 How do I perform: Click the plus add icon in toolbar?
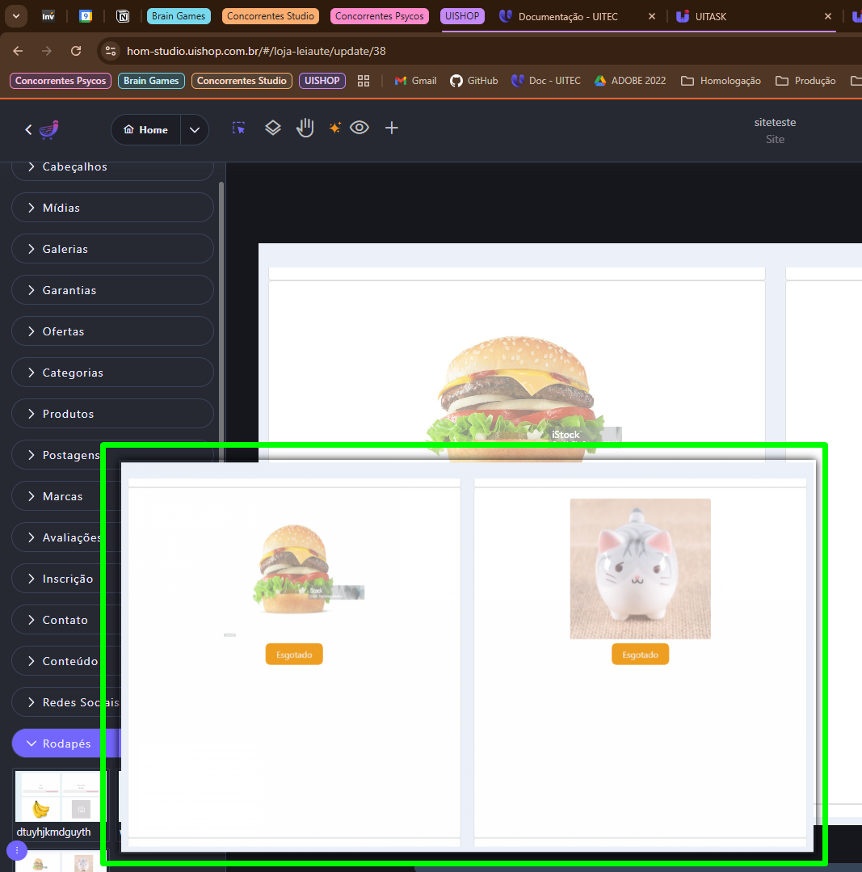click(x=392, y=128)
